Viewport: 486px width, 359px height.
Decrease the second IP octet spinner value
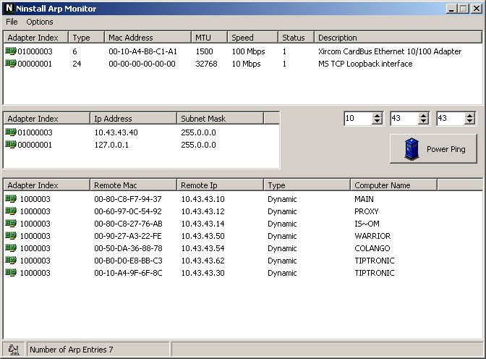423,122
